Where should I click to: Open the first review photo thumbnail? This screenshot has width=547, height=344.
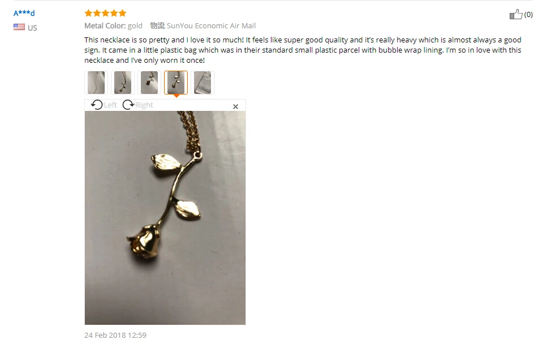click(x=96, y=83)
